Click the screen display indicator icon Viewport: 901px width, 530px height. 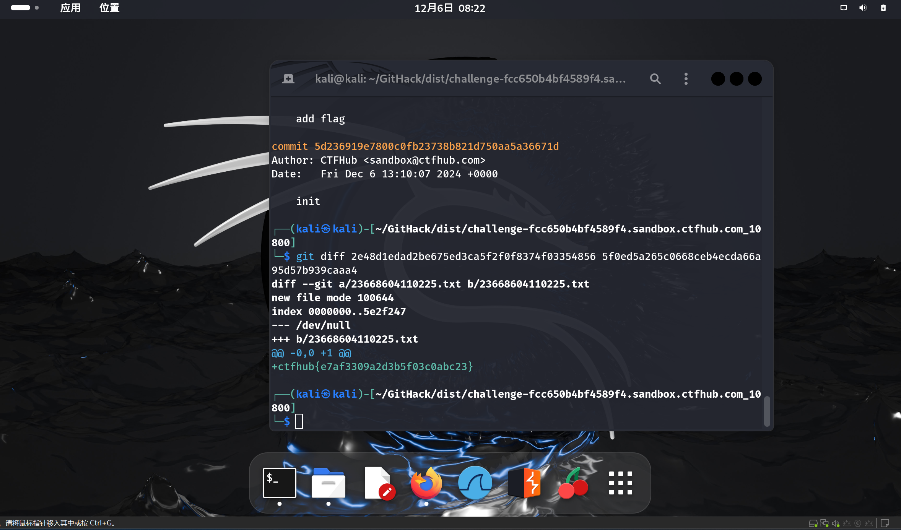coord(843,8)
